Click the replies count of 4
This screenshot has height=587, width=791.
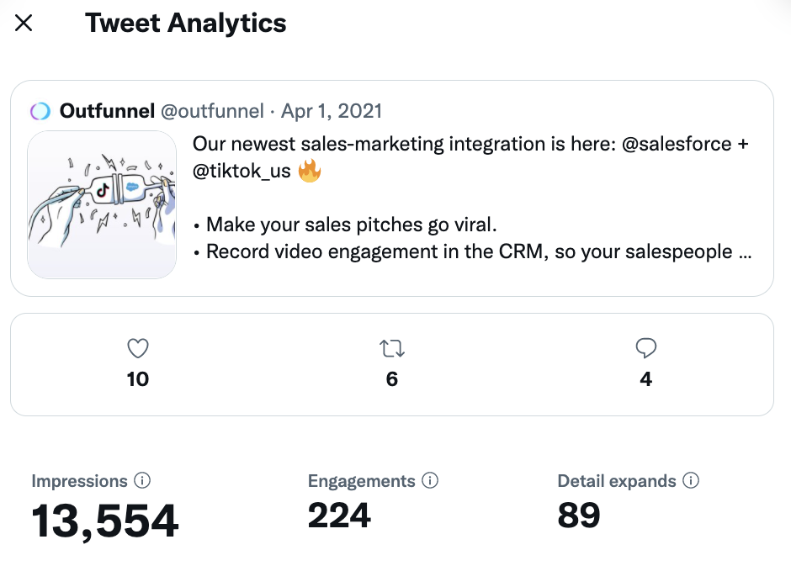[x=646, y=379]
